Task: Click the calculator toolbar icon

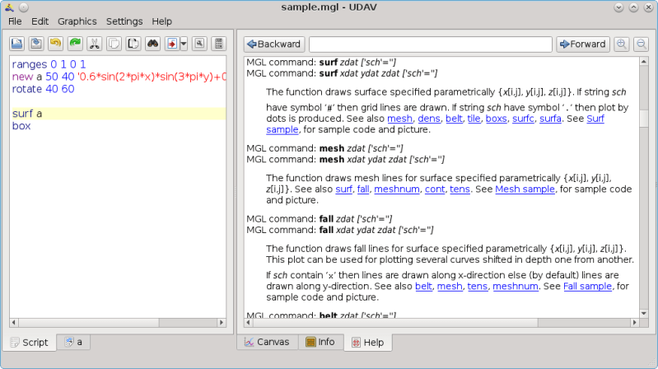Action: (218, 44)
